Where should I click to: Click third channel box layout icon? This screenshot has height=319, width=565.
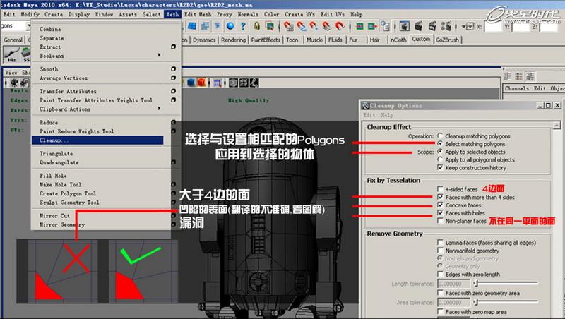pyautogui.click(x=530, y=76)
